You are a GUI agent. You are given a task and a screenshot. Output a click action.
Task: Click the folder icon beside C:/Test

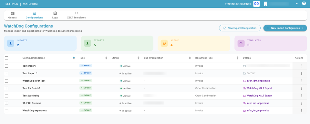[244, 73]
